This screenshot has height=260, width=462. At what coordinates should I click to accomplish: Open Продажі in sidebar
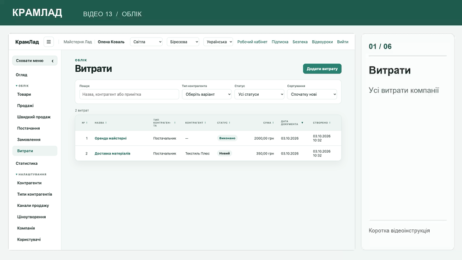[25, 105]
